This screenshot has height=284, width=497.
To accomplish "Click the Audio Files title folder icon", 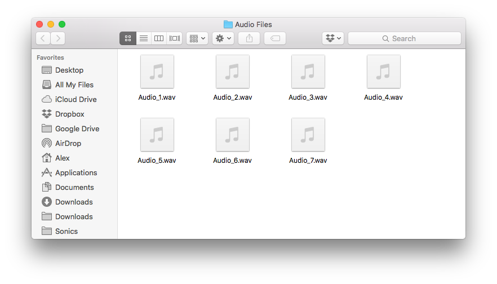I will [x=228, y=24].
